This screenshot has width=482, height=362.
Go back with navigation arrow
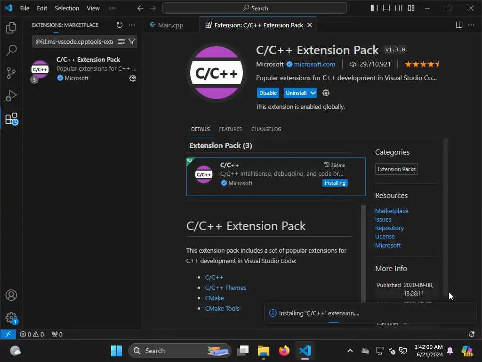pyautogui.click(x=140, y=8)
